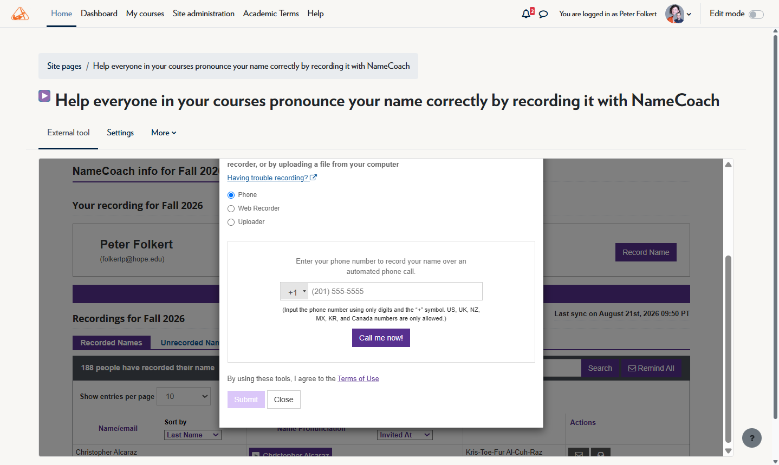Click the phone number input field

coord(395,291)
